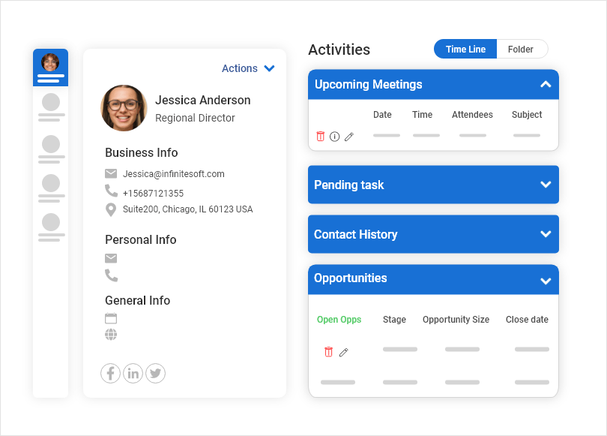607x436 pixels.
Task: Select Jessica's contact card in the sidebar
Action: point(51,68)
